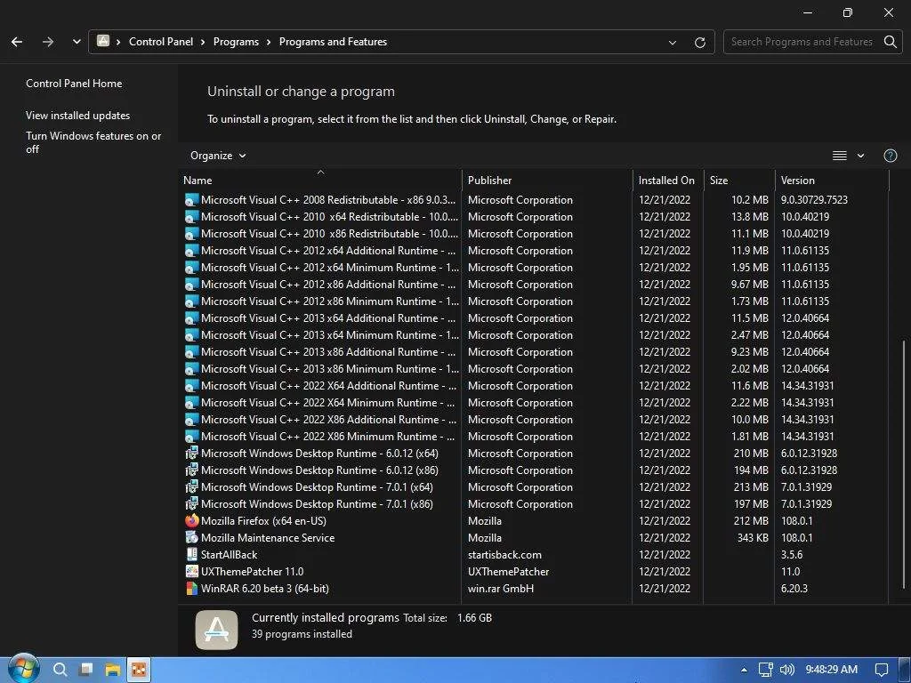Click icon of Visual C++ 2010 x86 Redistributable
Screen dimensions: 911x683
[192, 234]
